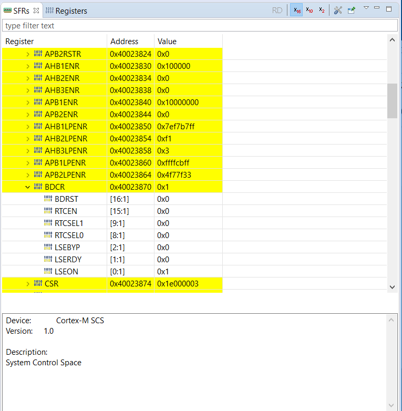Collapse the BDCR register
This screenshot has height=411, width=402.
pos(27,187)
